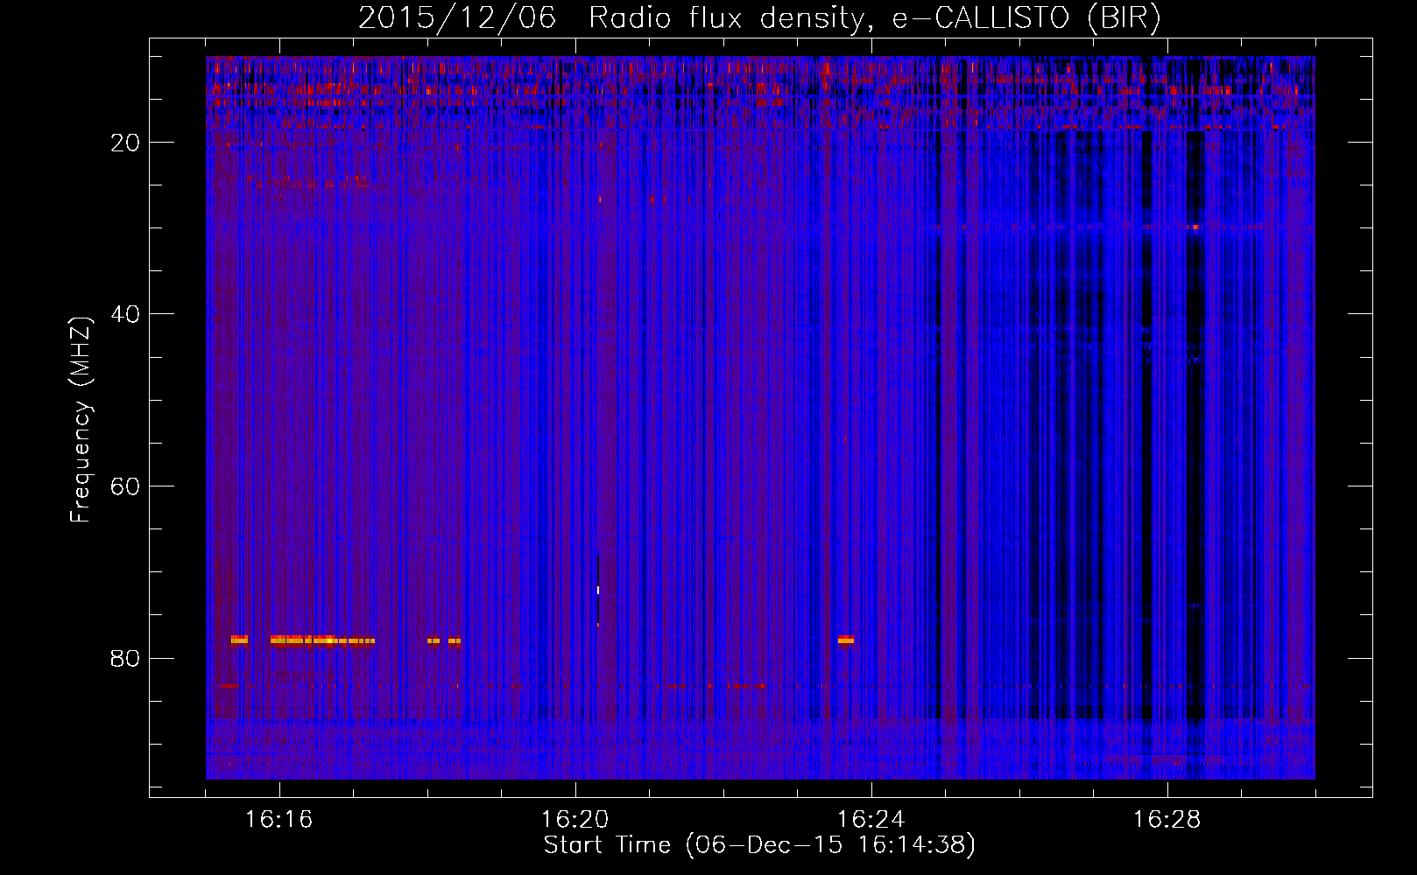Viewport: 1417px width, 875px height.
Task: Click the 'Frequency (MHZ)' axis label
Action: 81,420
